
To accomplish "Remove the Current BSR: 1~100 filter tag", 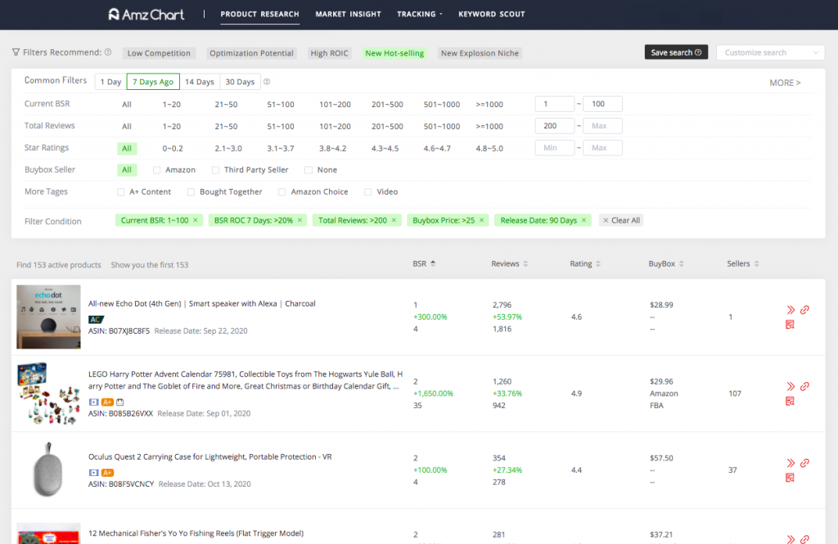I will 196,220.
